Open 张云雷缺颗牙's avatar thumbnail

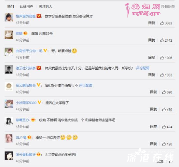coord(9,156)
